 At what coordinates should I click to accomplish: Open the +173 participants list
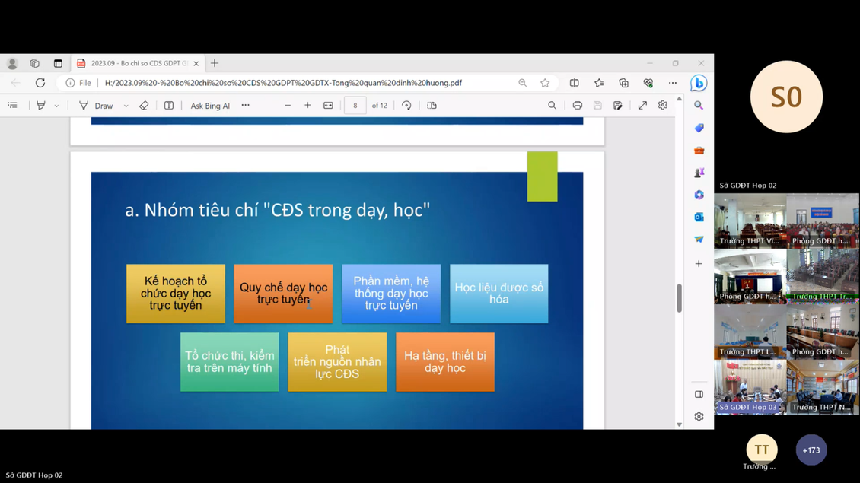811,450
